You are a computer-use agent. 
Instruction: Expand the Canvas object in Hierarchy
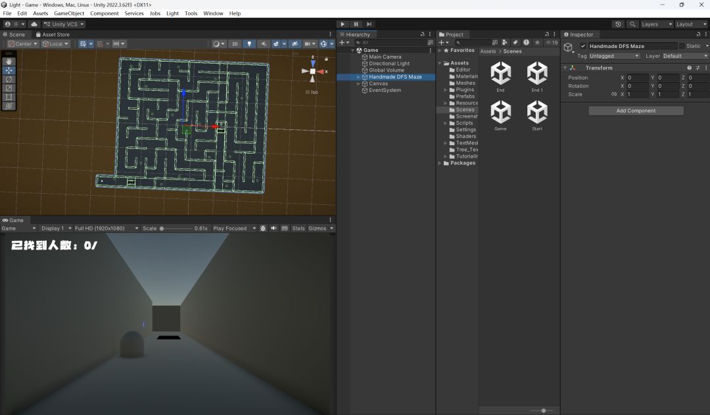click(359, 83)
